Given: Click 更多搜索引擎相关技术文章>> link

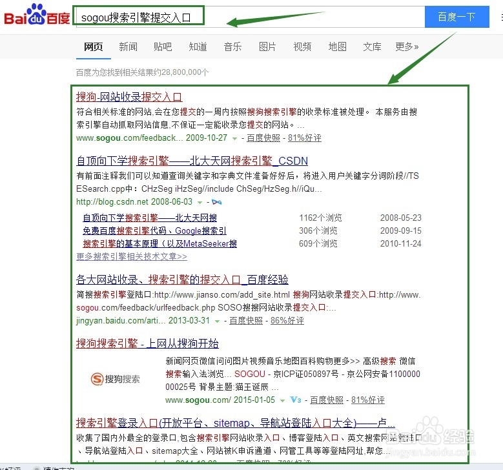Looking at the screenshot, I should [x=132, y=256].
